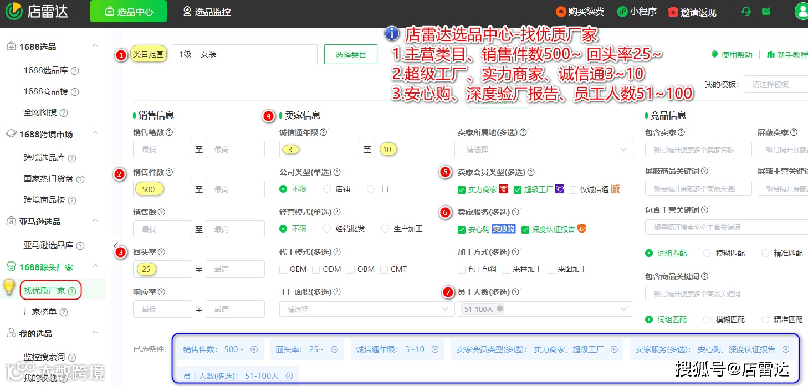Click help icon next to 销售笔数
Screen dimensions: 808x386
coord(170,132)
